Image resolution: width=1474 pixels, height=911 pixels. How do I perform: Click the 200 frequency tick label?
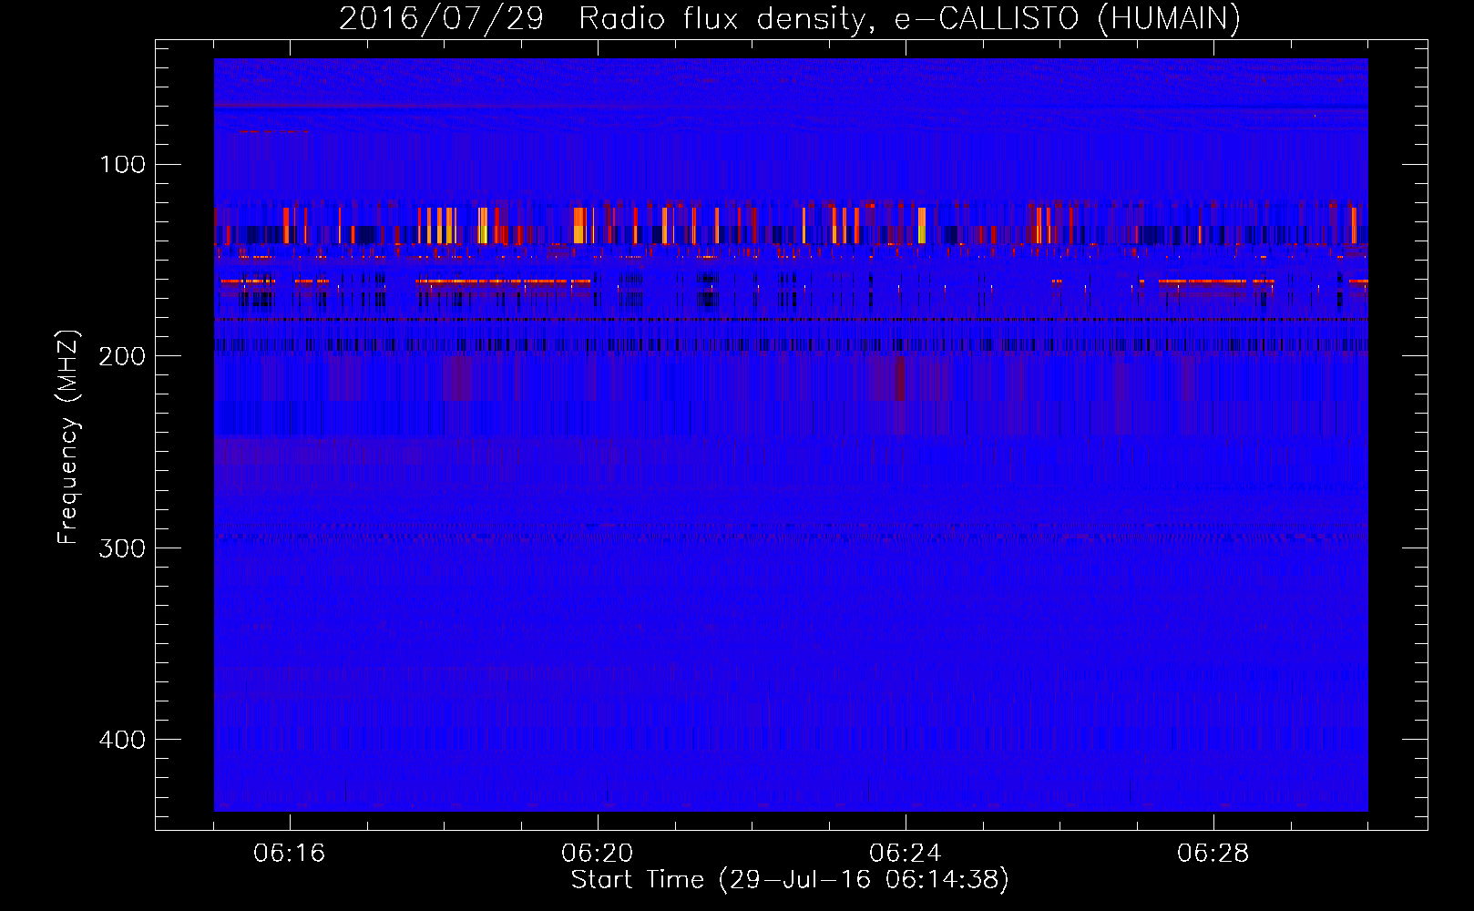pyautogui.click(x=122, y=356)
